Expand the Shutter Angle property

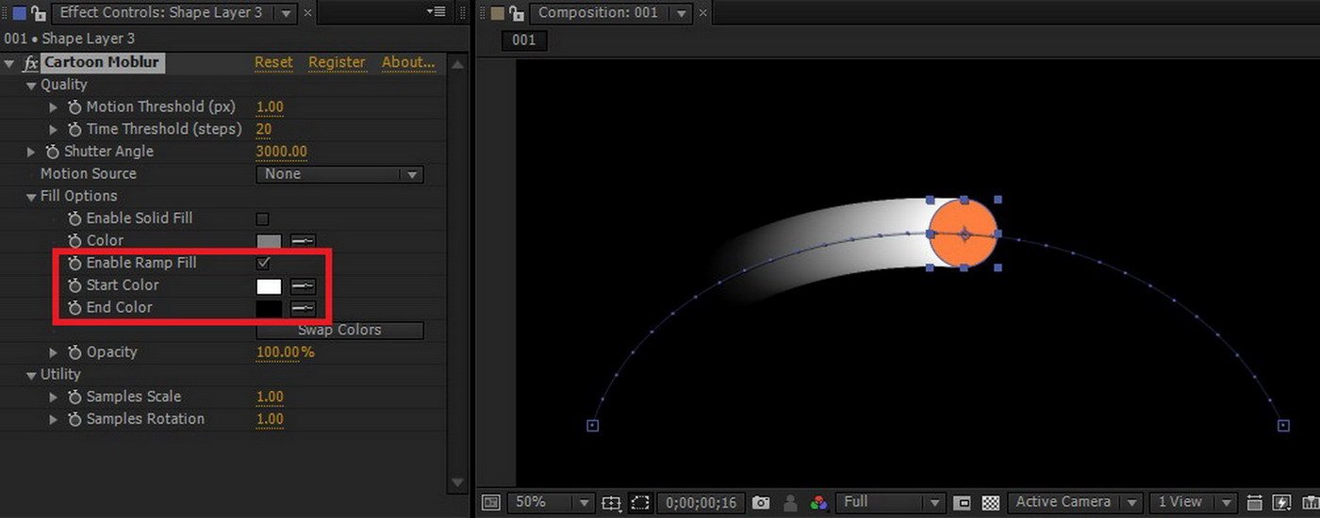pos(31,152)
